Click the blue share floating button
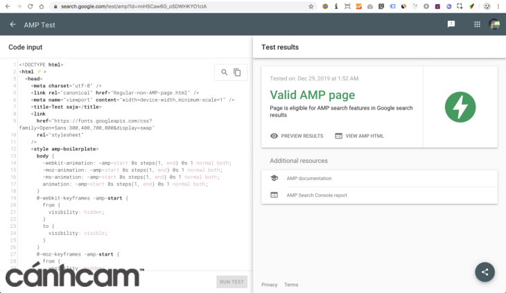 pyautogui.click(x=484, y=272)
